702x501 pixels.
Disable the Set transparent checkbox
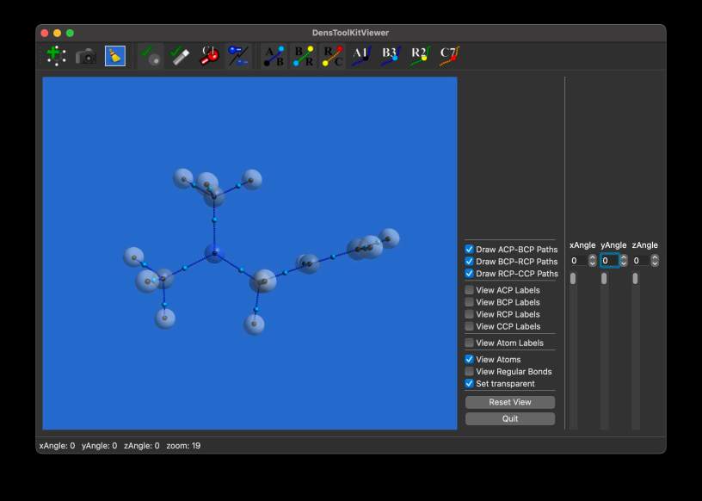[470, 383]
